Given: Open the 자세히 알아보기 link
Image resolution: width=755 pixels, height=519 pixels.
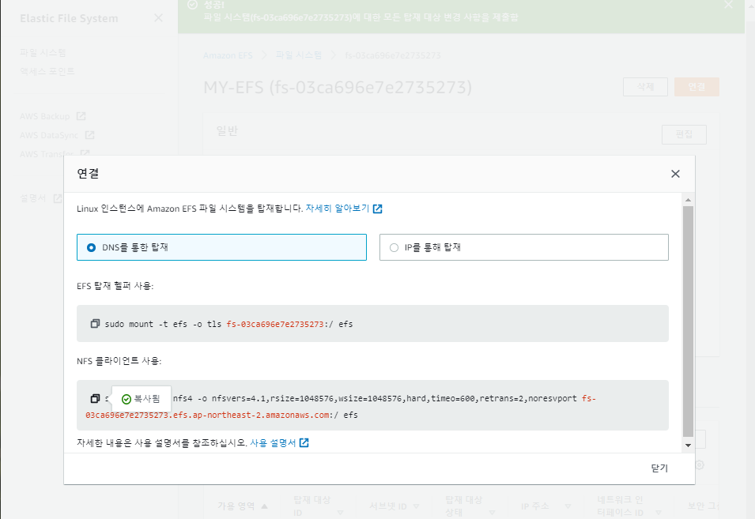Looking at the screenshot, I should pyautogui.click(x=338, y=209).
